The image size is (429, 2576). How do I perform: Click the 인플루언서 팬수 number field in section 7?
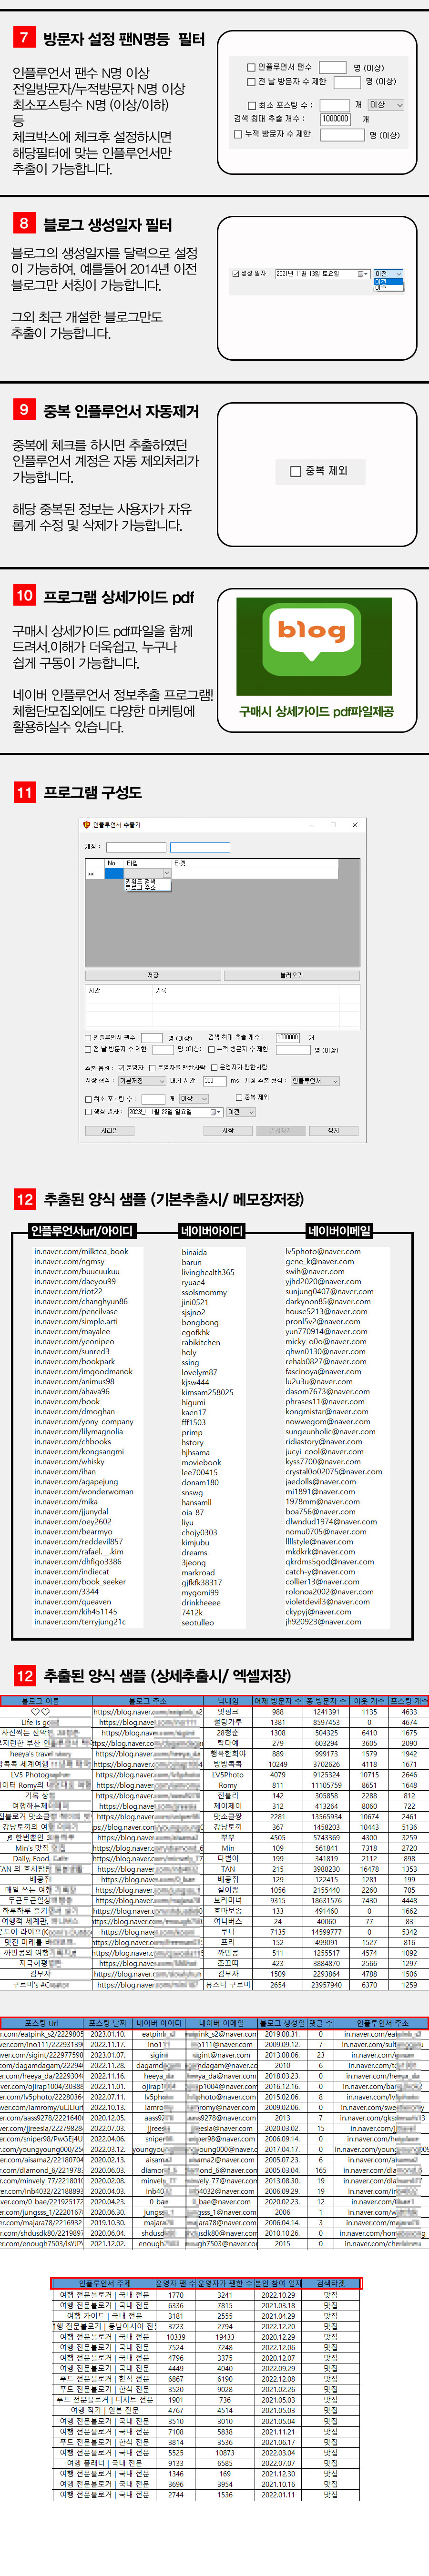pos(332,68)
